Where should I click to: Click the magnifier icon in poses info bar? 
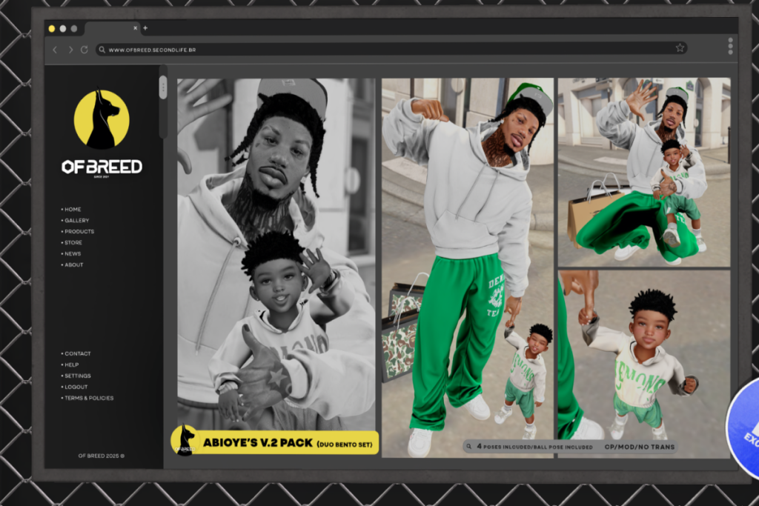coord(469,447)
